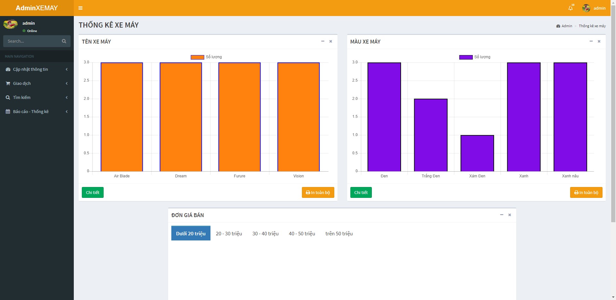Image resolution: width=616 pixels, height=300 pixels.
Task: Switch to the 20 - 30 triệu tab
Action: (229, 233)
